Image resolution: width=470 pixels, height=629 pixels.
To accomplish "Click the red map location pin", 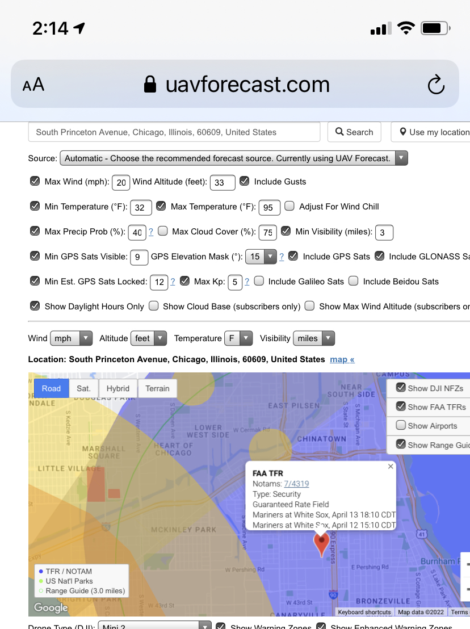I will pyautogui.click(x=321, y=545).
